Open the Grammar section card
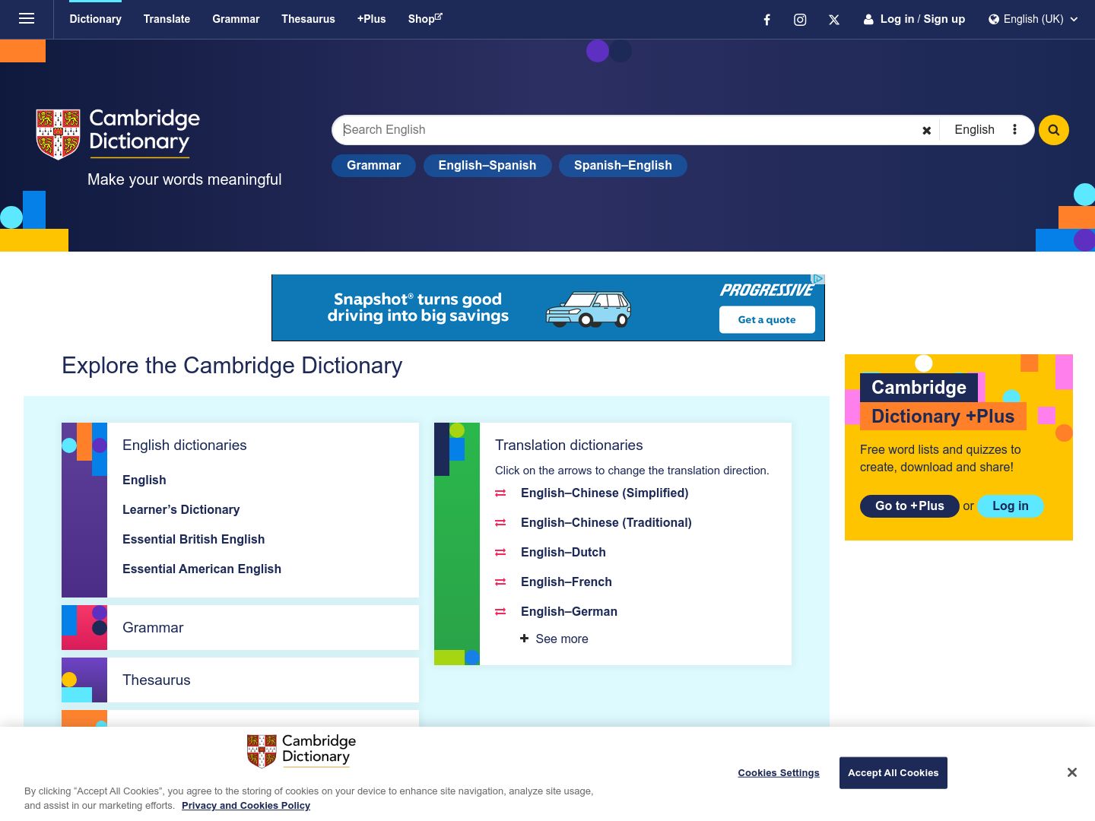Image resolution: width=1095 pixels, height=821 pixels. pos(240,627)
